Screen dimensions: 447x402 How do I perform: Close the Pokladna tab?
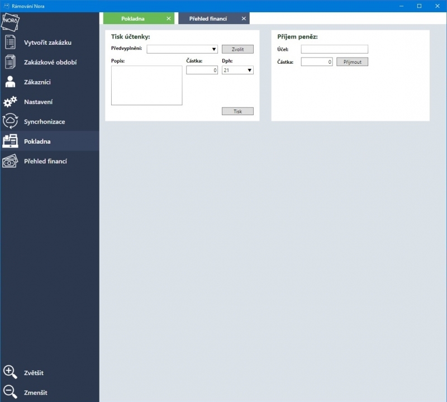[169, 18]
